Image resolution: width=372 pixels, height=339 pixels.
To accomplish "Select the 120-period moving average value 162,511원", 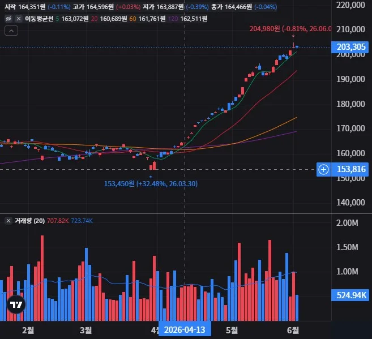I will tap(194, 19).
